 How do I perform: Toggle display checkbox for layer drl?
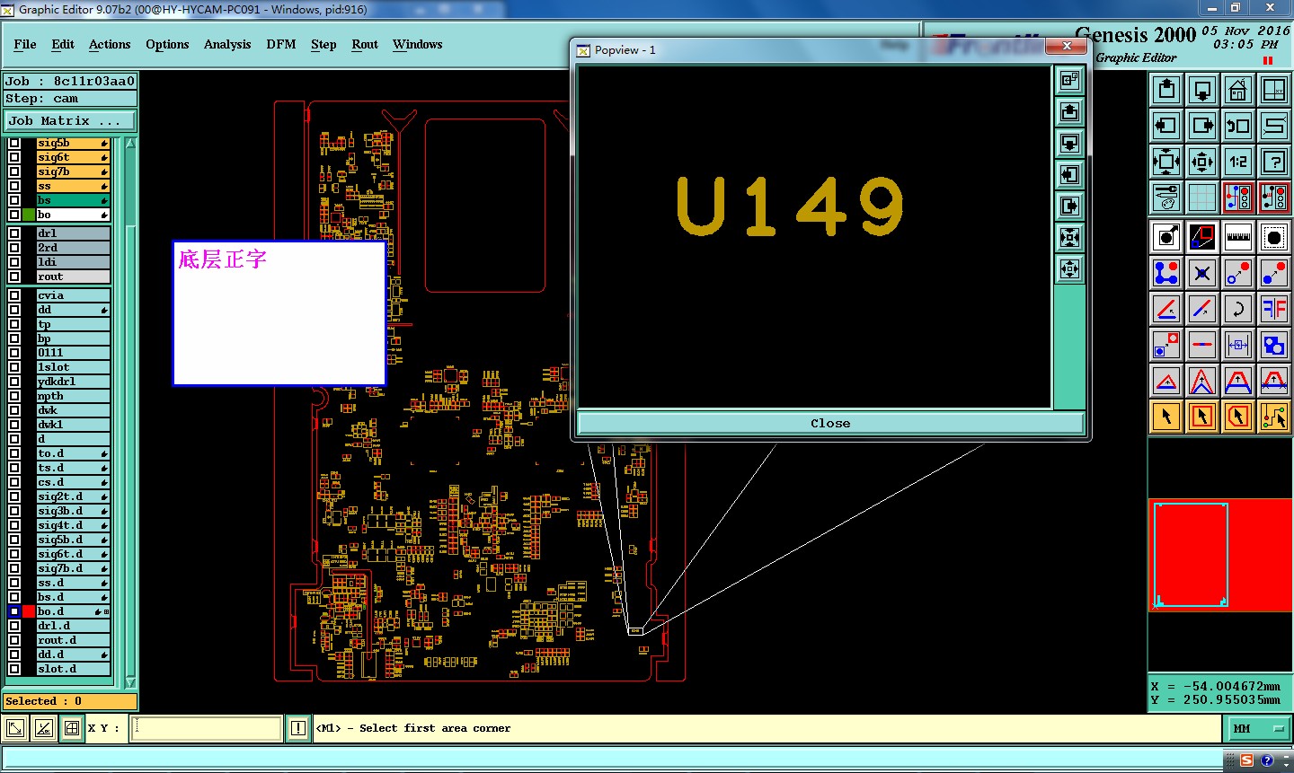coord(14,233)
